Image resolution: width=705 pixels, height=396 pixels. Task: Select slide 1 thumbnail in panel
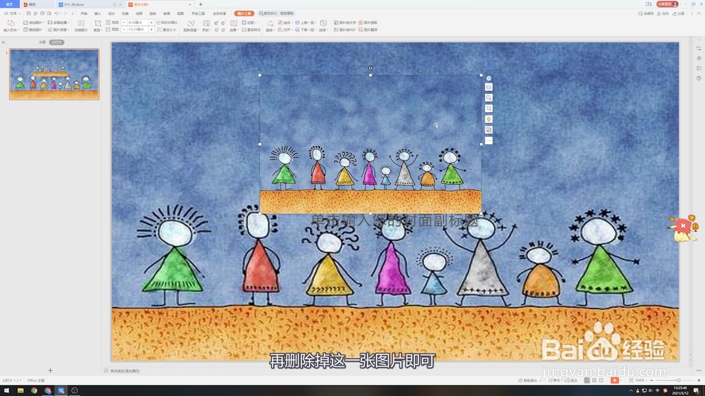54,74
